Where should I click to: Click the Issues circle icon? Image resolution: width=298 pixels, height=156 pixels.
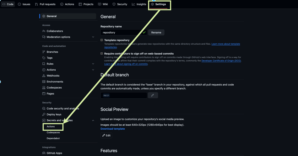click(x=19, y=4)
